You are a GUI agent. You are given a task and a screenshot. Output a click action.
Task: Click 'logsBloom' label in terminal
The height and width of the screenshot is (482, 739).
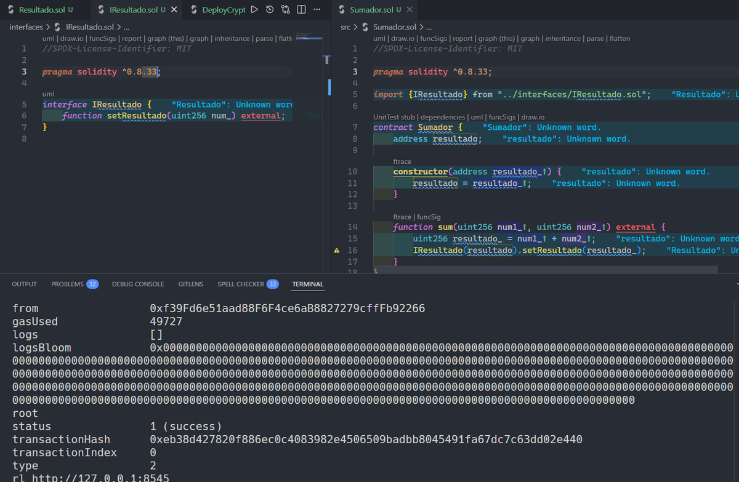(x=42, y=348)
